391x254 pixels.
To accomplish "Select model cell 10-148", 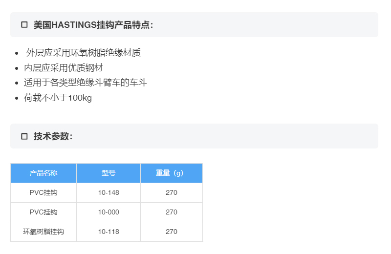I will pyautogui.click(x=109, y=192).
